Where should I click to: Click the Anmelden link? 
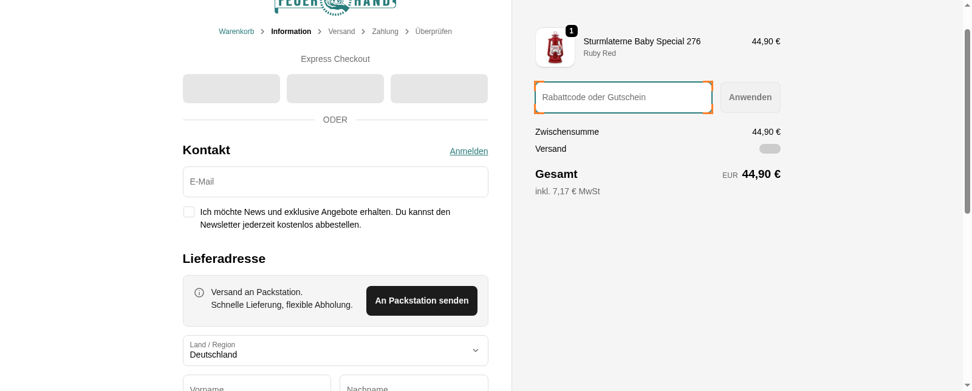tap(468, 151)
